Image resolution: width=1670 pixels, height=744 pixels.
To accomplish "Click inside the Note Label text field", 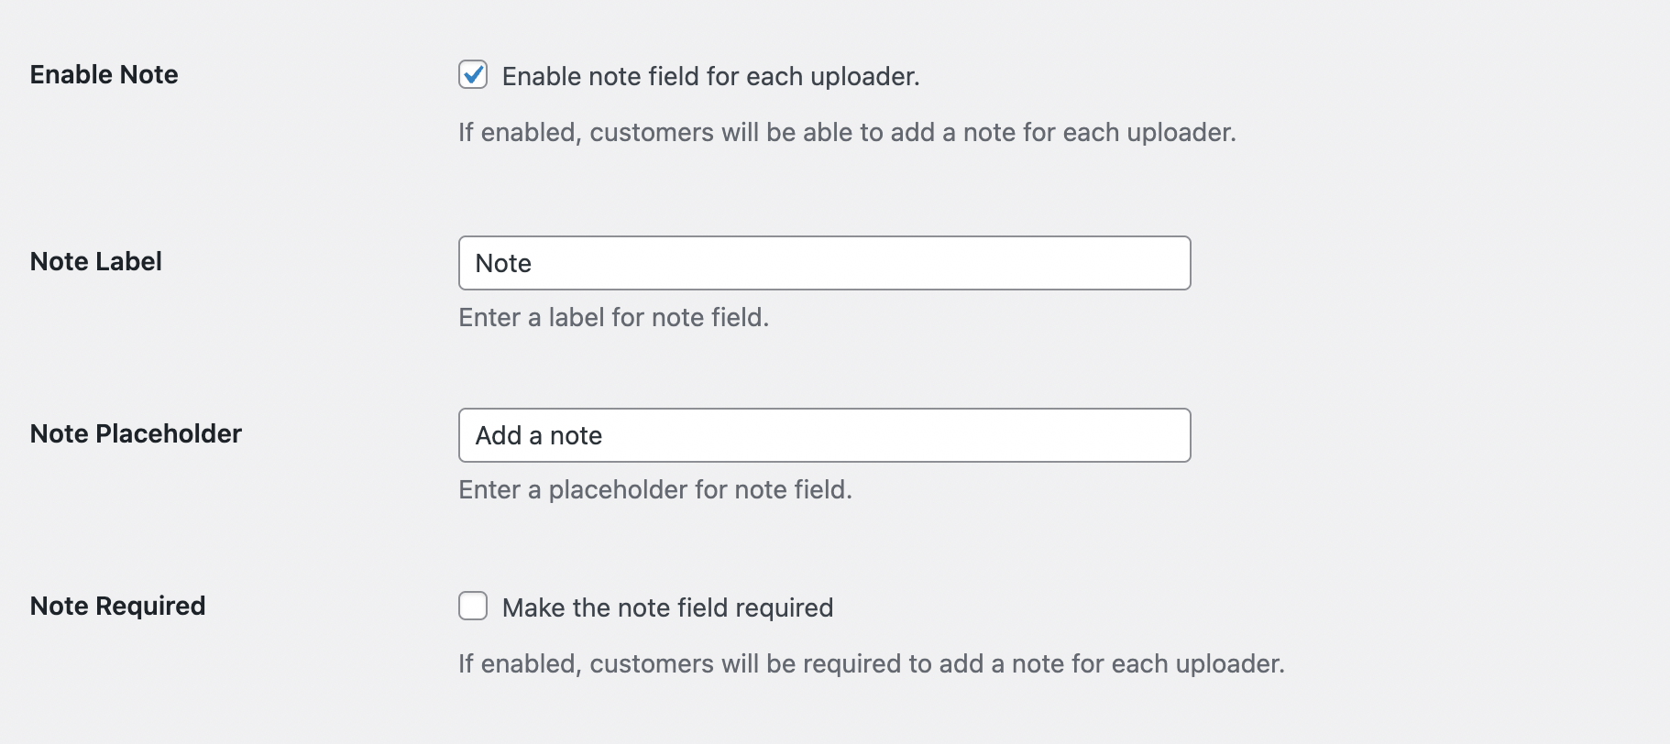I will (x=824, y=263).
